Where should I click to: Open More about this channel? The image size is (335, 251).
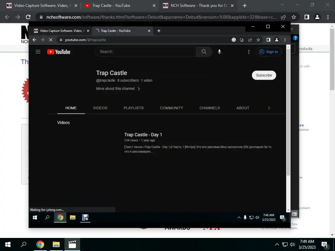[118, 89]
